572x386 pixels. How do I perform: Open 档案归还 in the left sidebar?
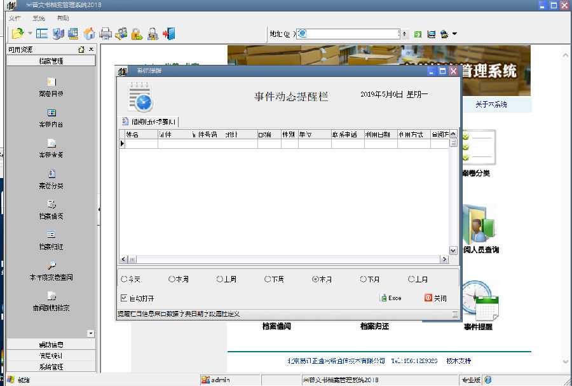click(x=51, y=240)
